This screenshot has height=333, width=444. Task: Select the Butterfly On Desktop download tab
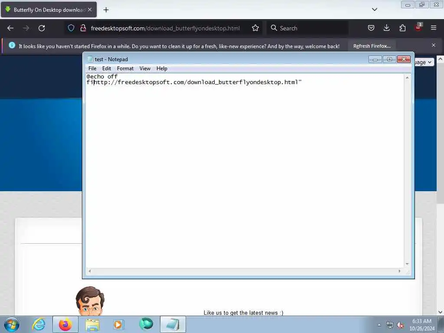click(49, 10)
